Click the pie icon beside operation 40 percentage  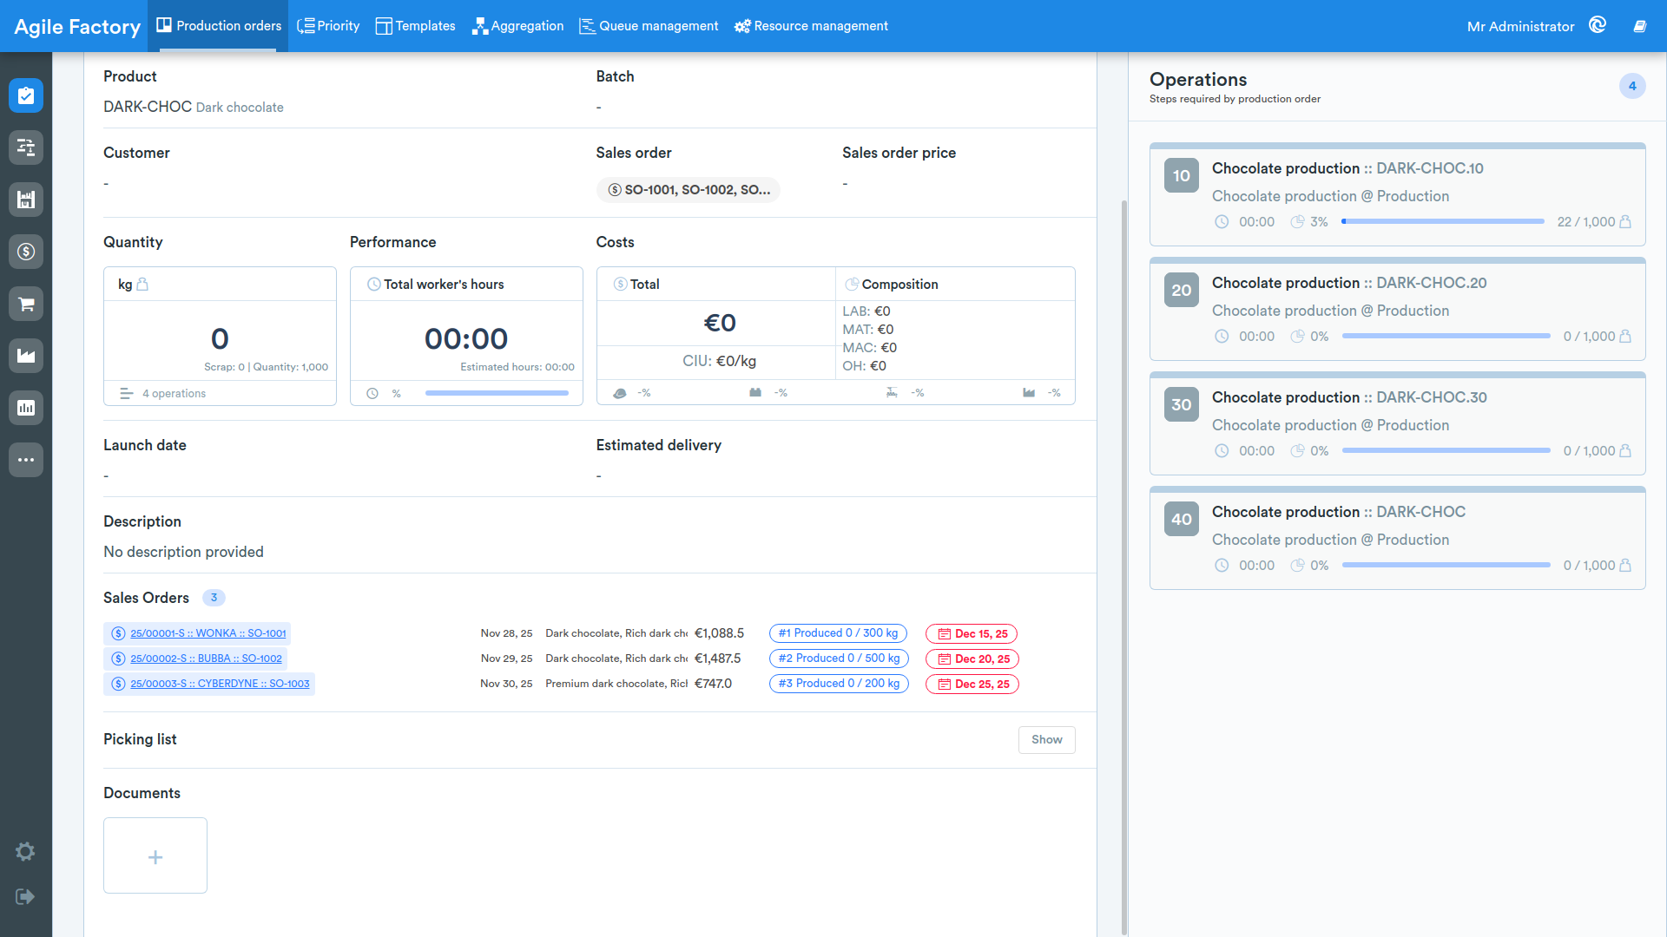click(x=1297, y=565)
